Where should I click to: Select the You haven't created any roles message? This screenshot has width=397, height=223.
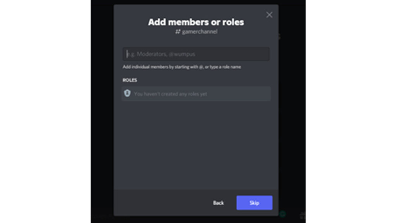[x=171, y=94]
